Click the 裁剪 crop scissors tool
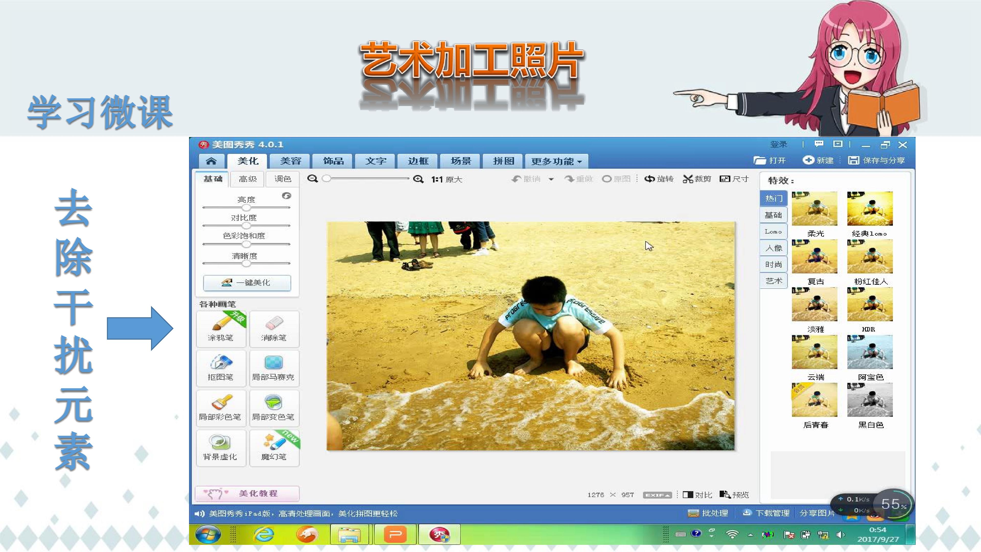The image size is (981, 552). pyautogui.click(x=697, y=179)
